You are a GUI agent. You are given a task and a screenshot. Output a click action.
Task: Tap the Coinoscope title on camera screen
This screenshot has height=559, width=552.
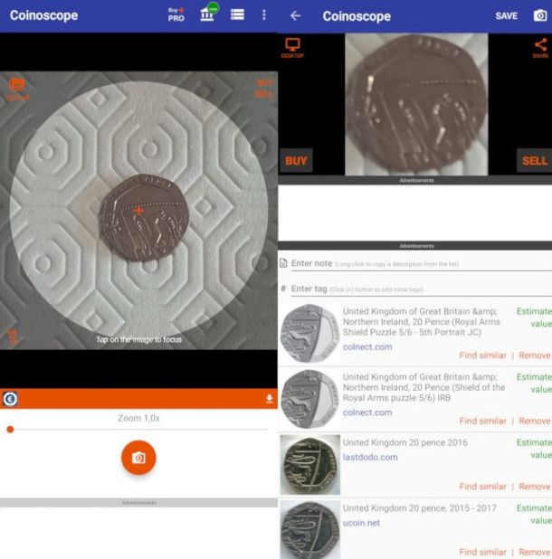click(43, 15)
